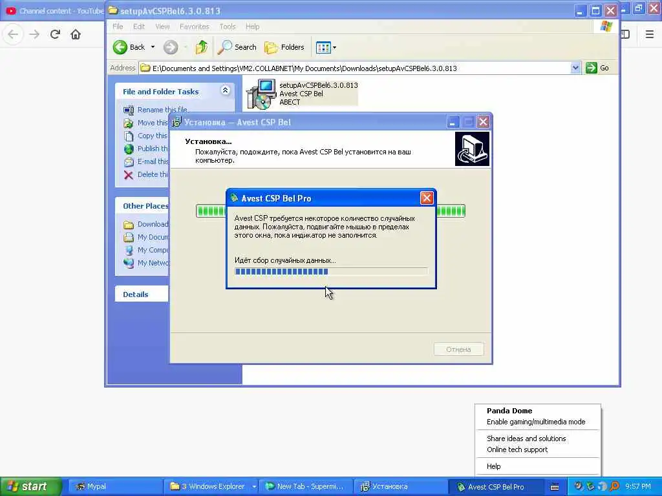Open My Documents in Other Places
The height and width of the screenshot is (496, 662).
[145, 238]
